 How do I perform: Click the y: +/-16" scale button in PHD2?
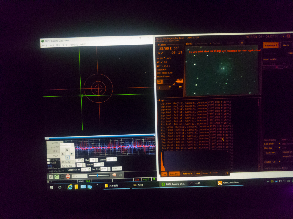[x=53, y=147]
